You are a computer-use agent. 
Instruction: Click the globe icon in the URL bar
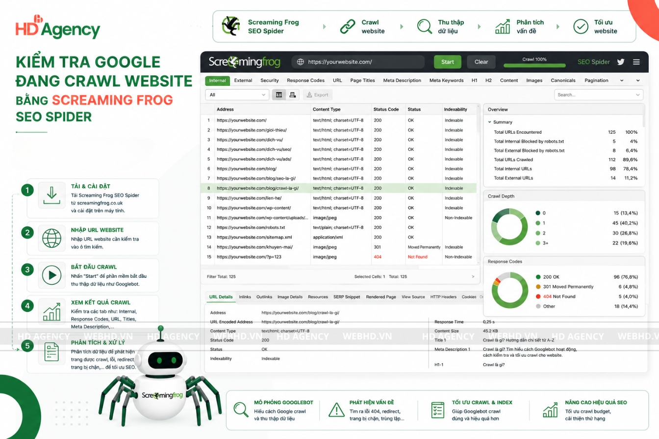coord(300,62)
